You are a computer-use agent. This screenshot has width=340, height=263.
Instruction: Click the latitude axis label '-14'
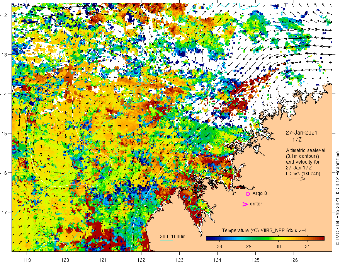pos(4,94)
